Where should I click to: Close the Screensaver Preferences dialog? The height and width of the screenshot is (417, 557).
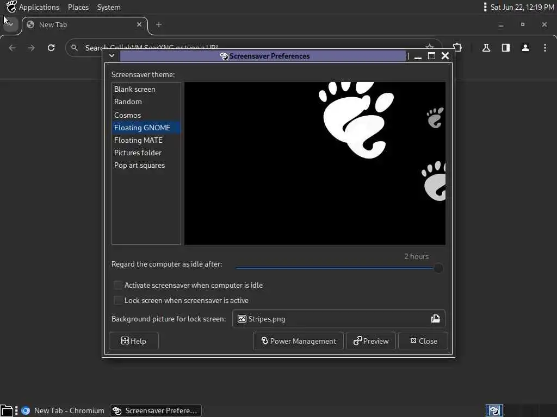tap(423, 341)
